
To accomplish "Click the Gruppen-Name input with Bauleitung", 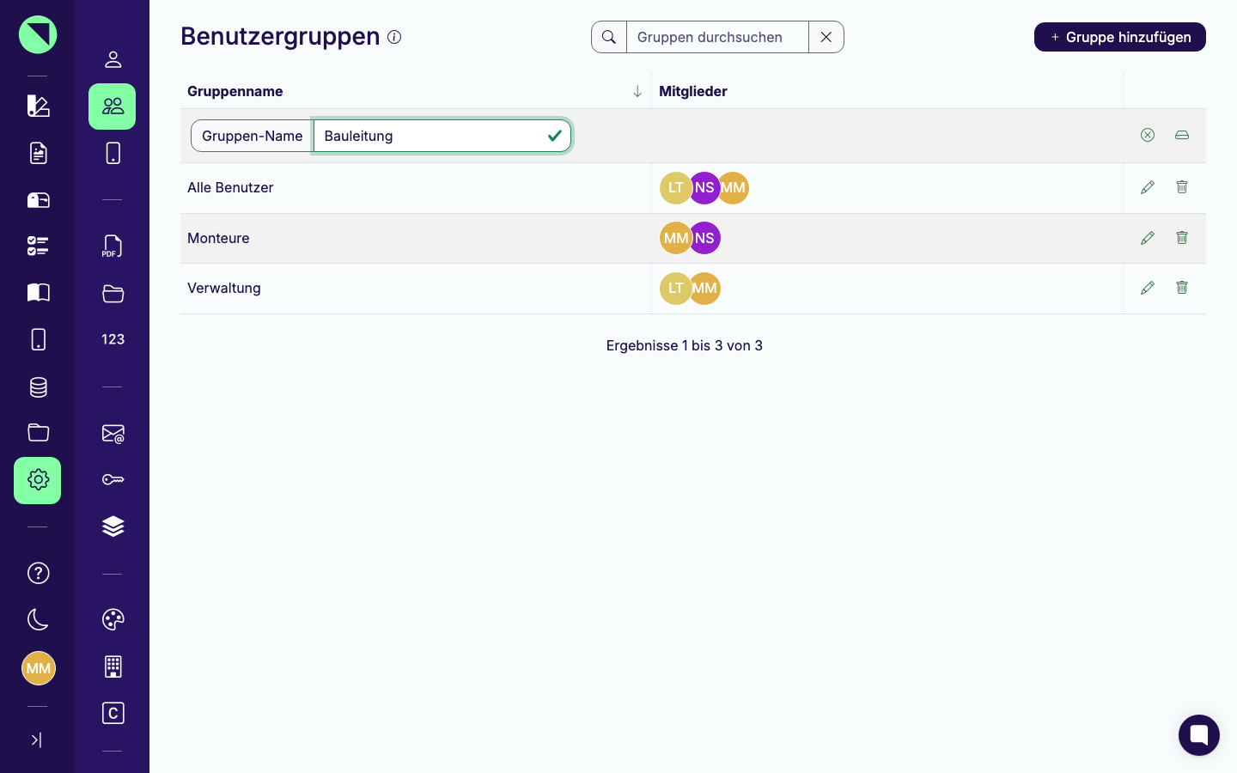I will [442, 136].
